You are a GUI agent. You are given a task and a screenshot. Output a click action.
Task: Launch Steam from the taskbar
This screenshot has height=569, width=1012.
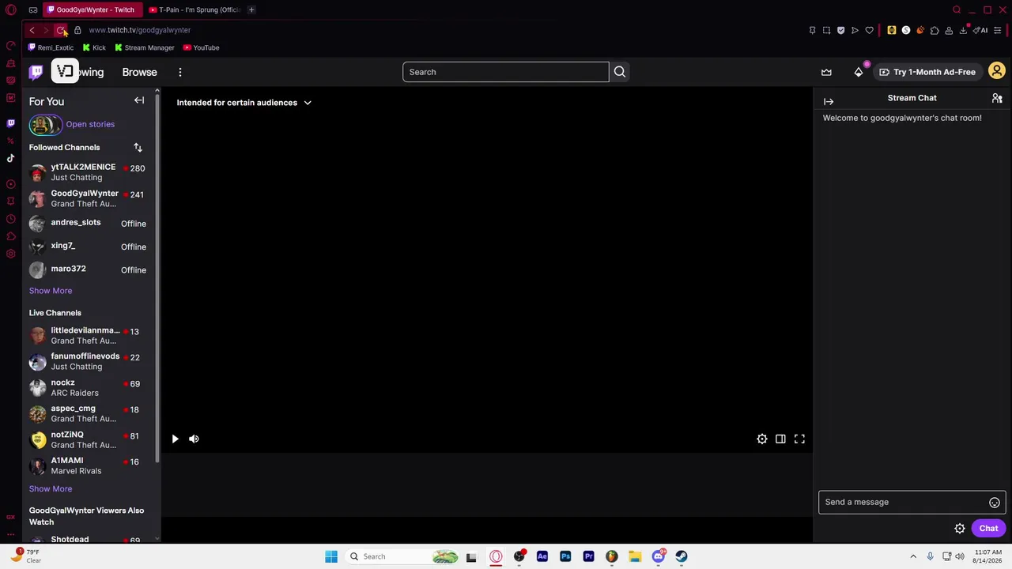[x=682, y=556]
